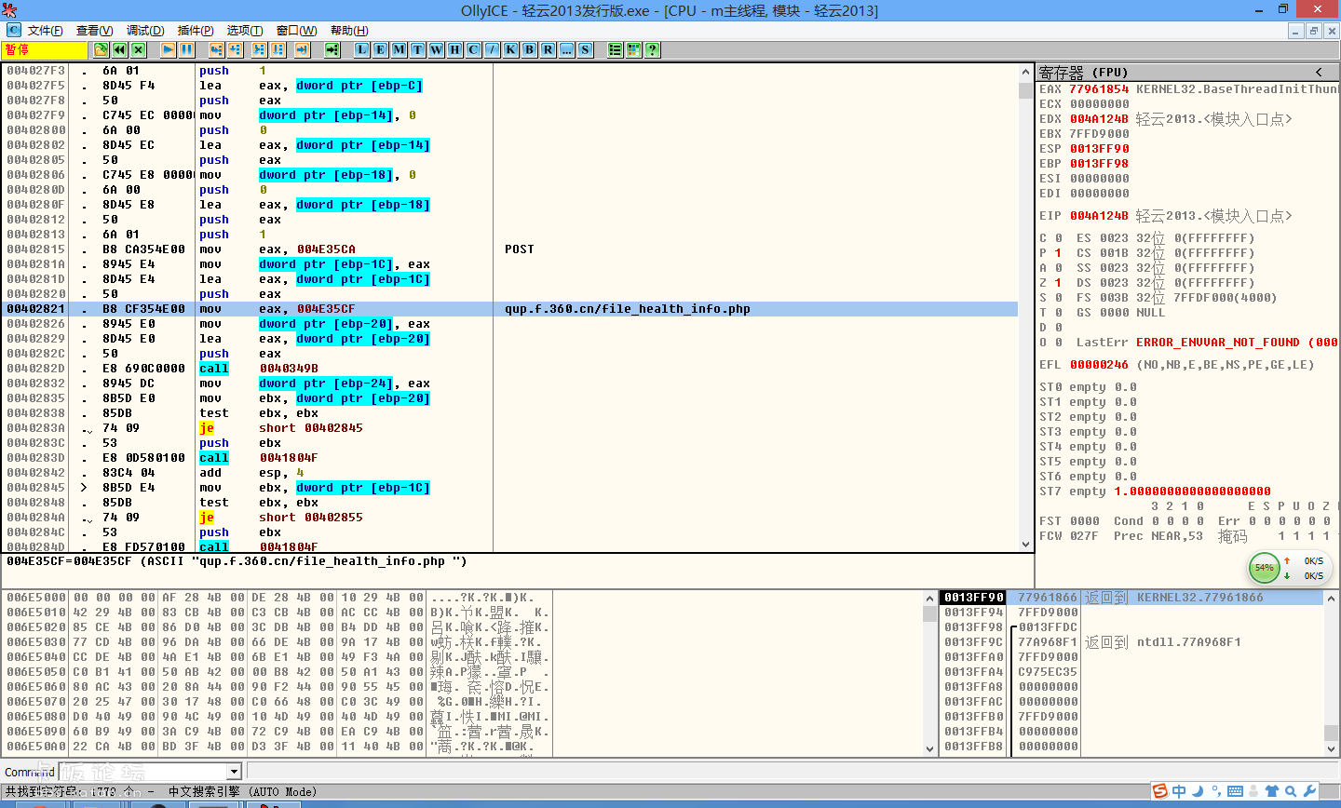Open Handles window with H button
The height and width of the screenshot is (808, 1341).
454,49
